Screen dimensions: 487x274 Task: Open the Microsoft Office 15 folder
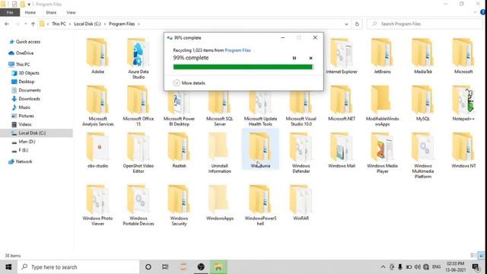pos(138,106)
